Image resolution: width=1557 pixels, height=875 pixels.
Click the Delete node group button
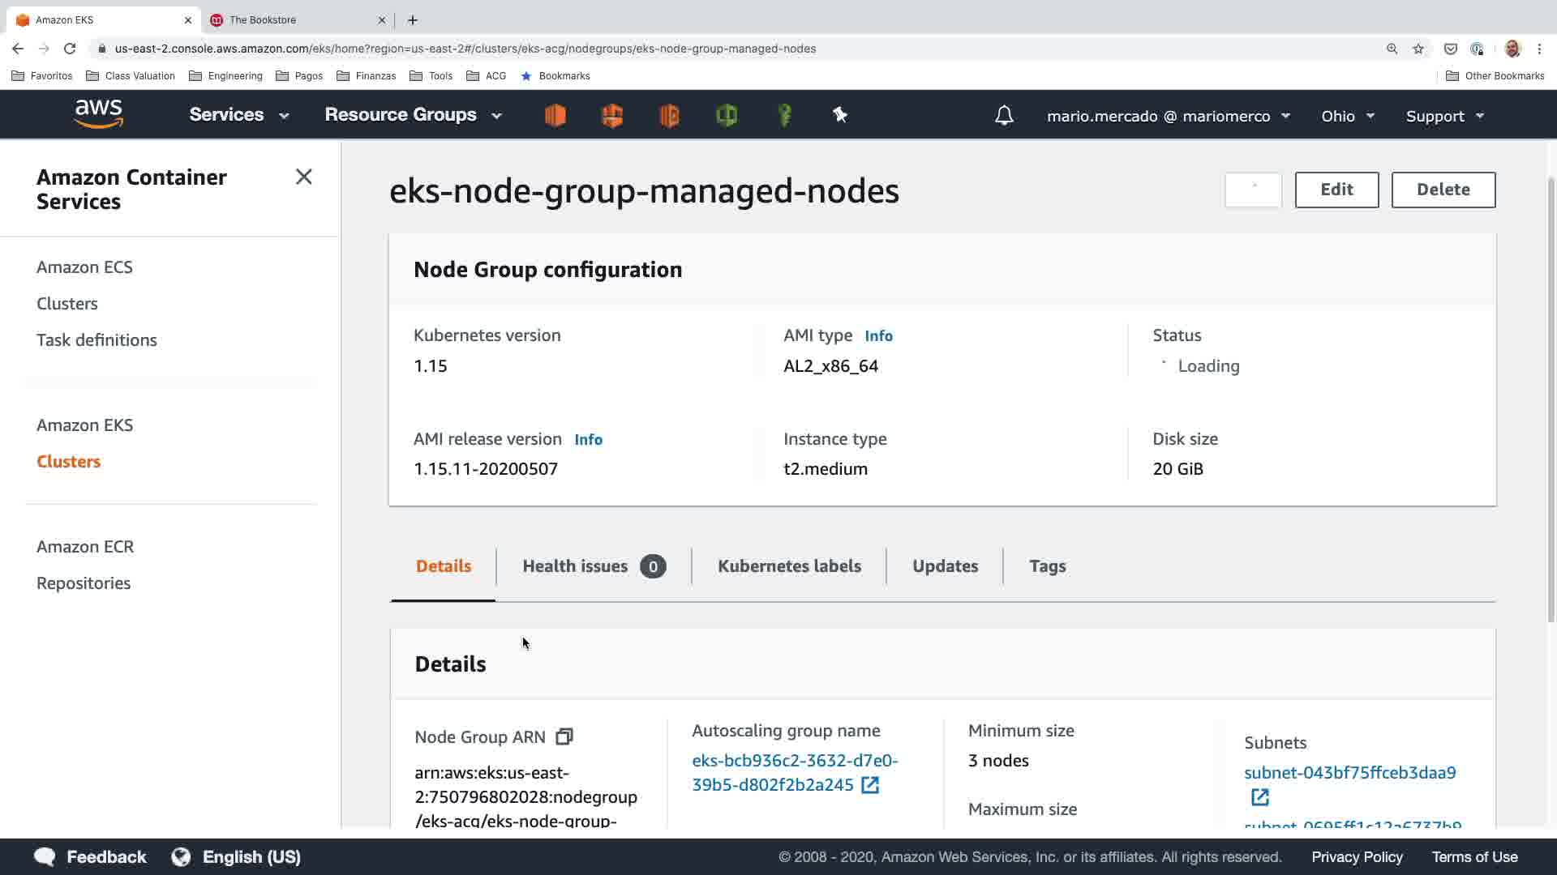1443,190
